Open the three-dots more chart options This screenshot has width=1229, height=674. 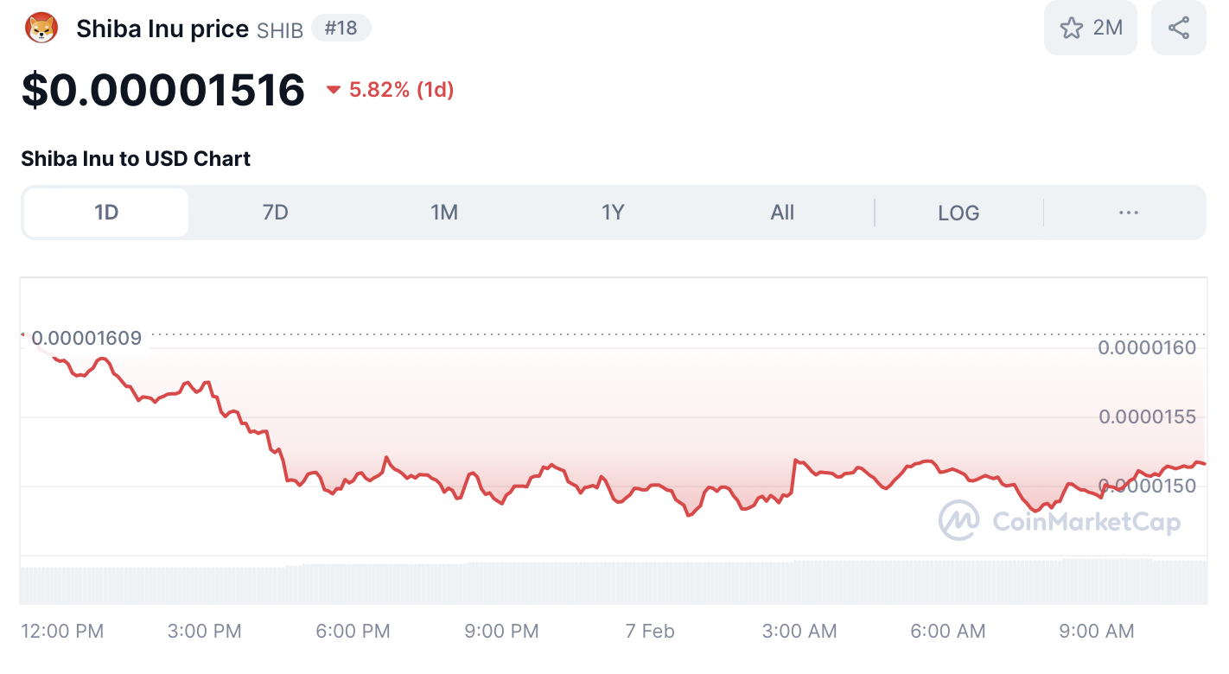pyautogui.click(x=1128, y=213)
